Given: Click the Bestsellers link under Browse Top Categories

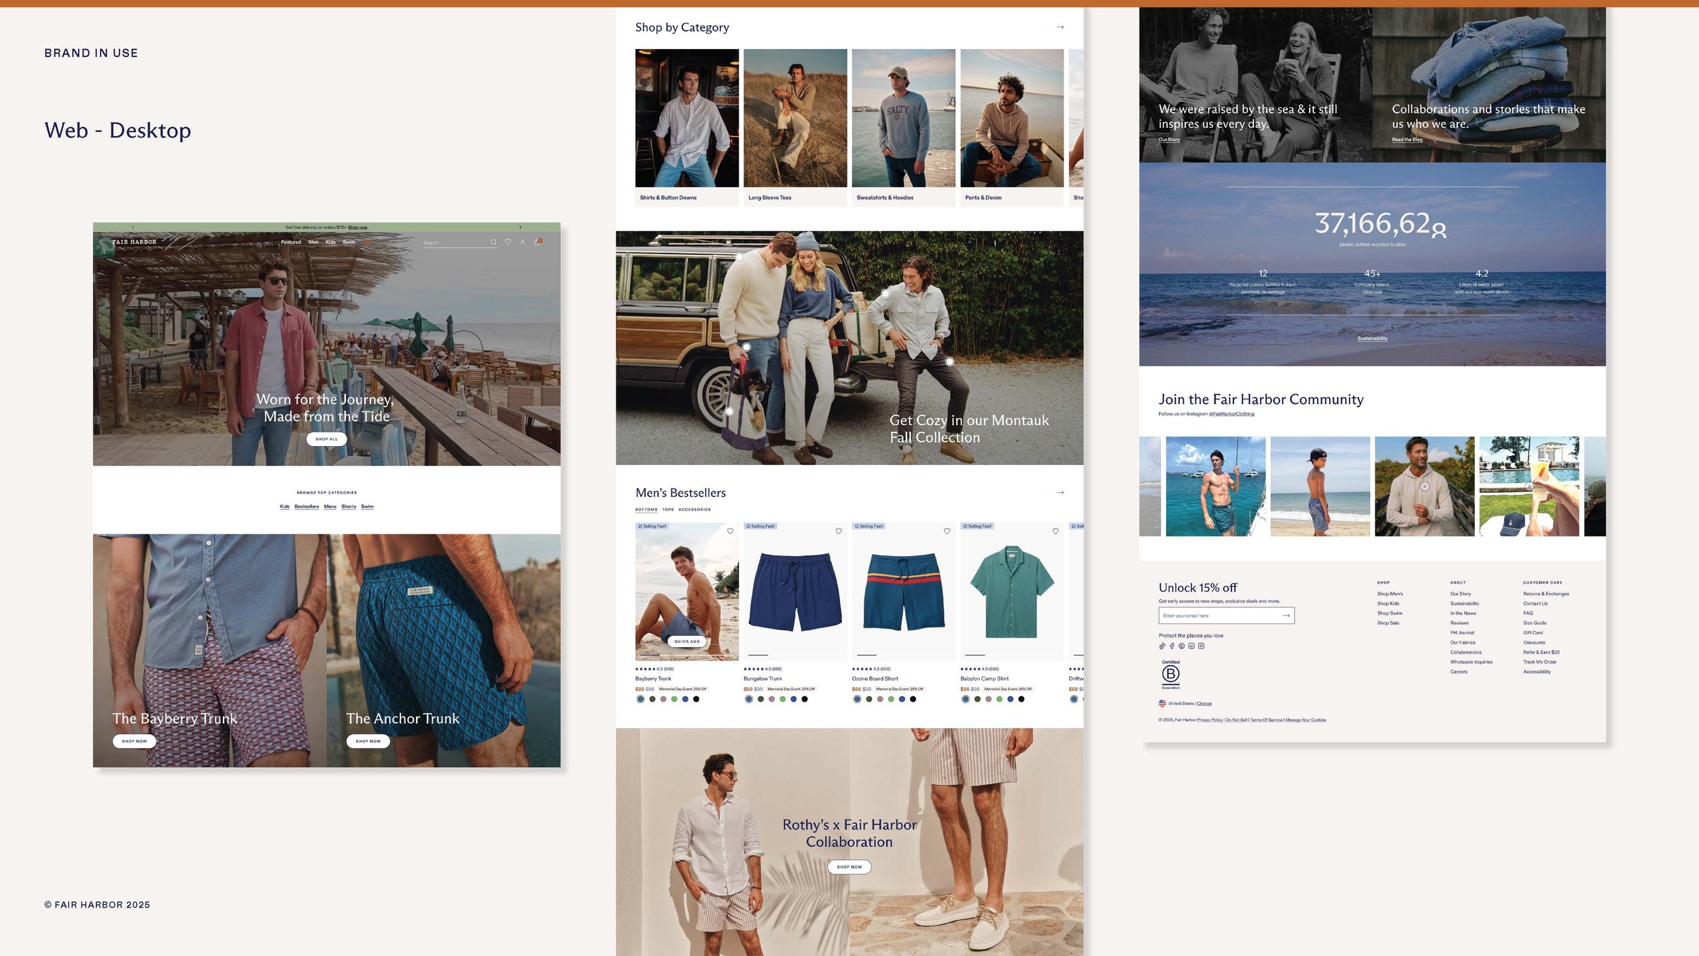Looking at the screenshot, I should 306,507.
